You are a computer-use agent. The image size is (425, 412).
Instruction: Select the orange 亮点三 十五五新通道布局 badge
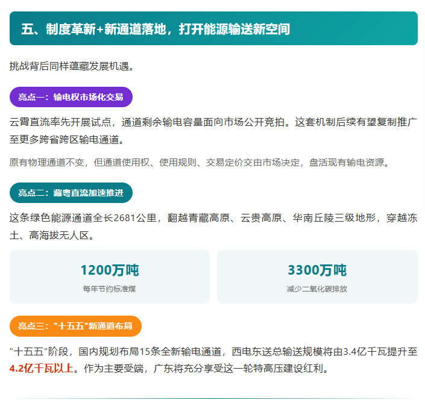pyautogui.click(x=75, y=326)
